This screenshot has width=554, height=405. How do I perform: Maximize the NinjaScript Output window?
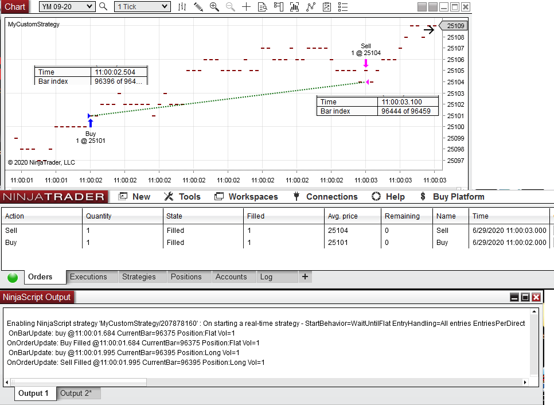pos(525,297)
